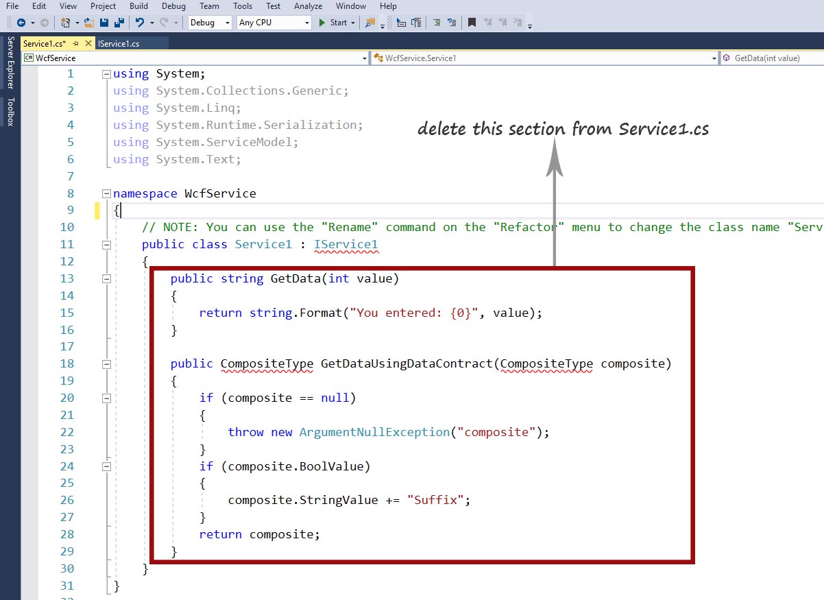Screen dimensions: 824x600
Task: Comment out the selected lines icon
Action: click(x=437, y=23)
